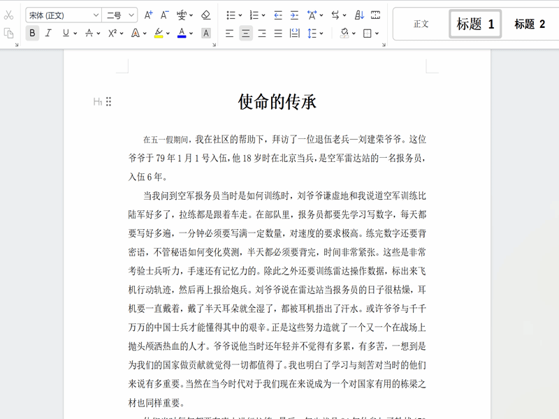
Task: Sort content with the A-down-arrow icon
Action: [x=359, y=15]
